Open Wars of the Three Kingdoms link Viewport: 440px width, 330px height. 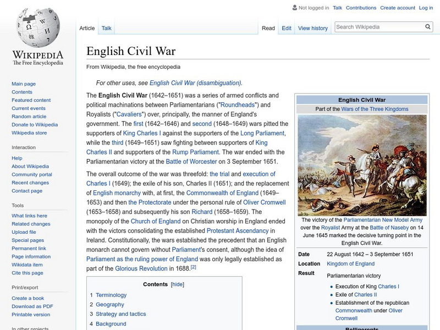[x=375, y=109]
